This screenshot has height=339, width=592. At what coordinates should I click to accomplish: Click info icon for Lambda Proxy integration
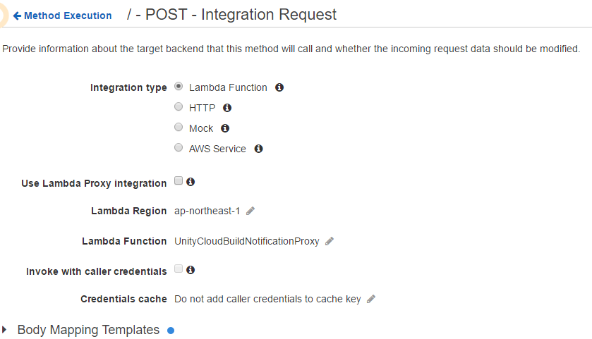click(191, 182)
